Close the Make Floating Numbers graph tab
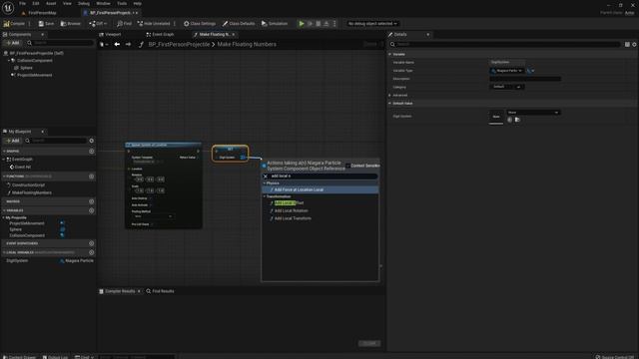 click(x=234, y=35)
